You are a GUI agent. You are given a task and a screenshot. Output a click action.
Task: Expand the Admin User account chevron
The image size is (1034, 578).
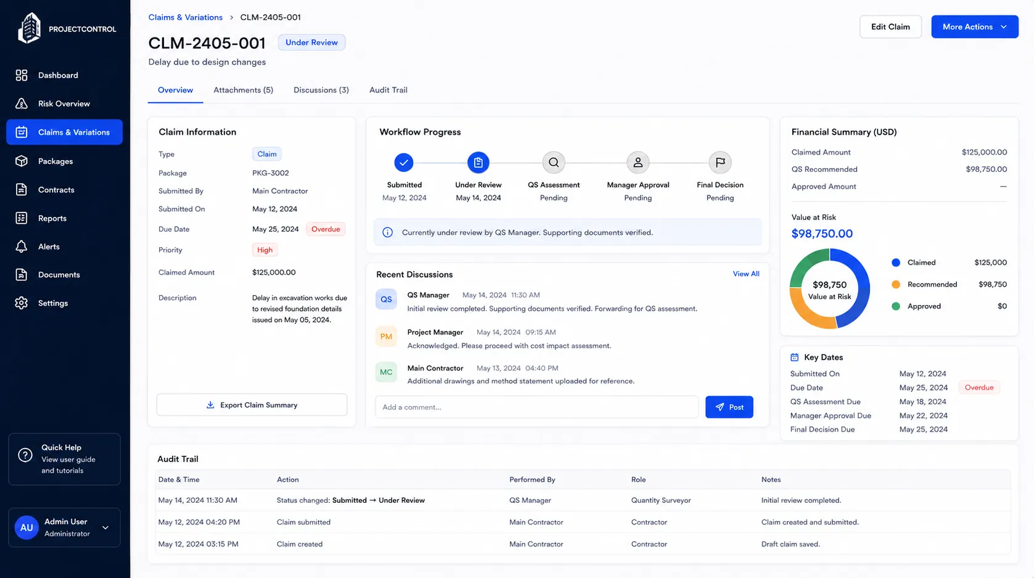(105, 527)
